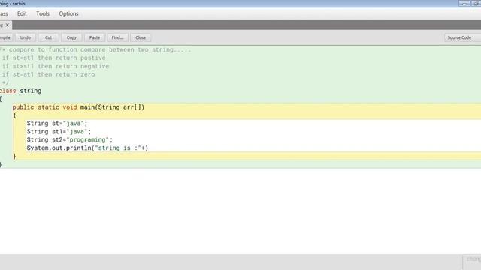Open the Class menu
The image size is (481, 270).
[4, 13]
